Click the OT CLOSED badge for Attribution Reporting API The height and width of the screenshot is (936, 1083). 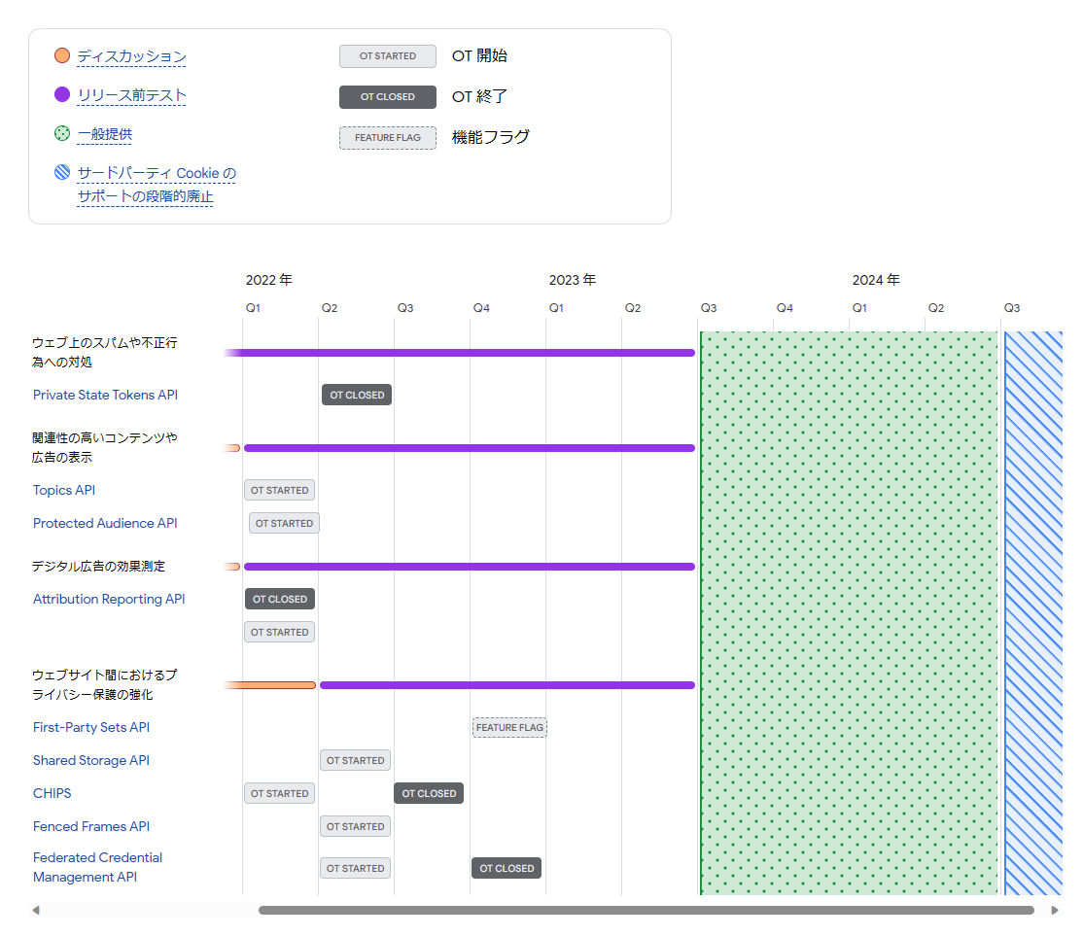[280, 599]
